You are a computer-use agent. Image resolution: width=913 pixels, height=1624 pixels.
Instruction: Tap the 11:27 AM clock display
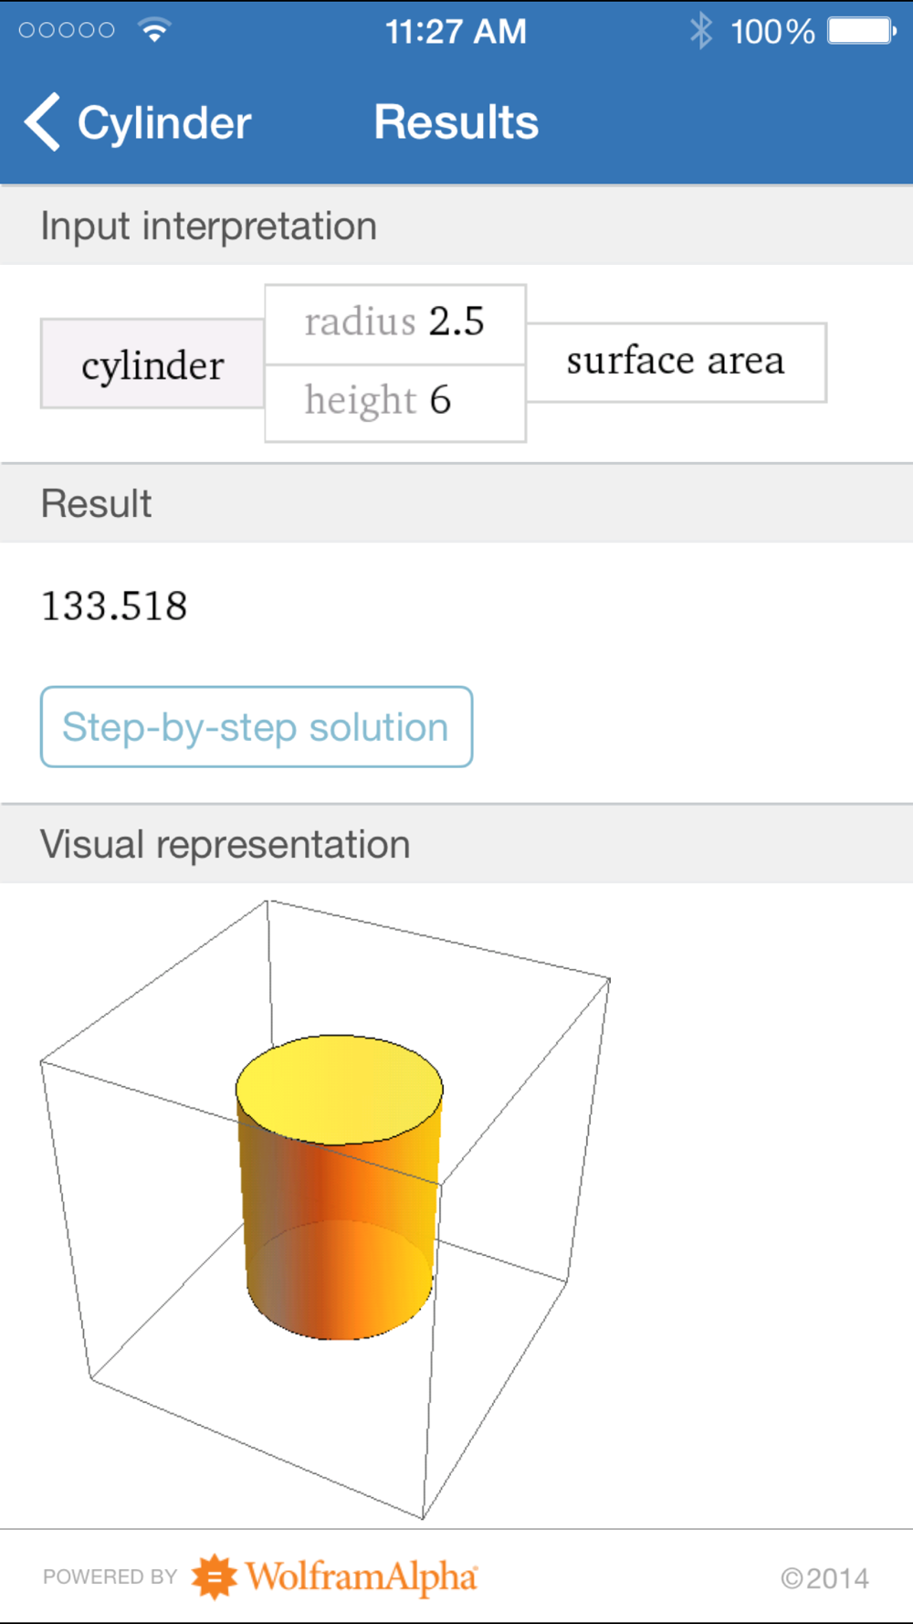click(x=456, y=32)
